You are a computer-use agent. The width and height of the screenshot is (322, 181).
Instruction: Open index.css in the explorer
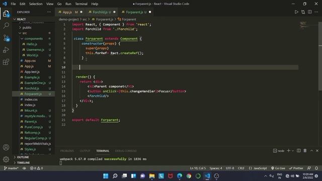point(34,100)
